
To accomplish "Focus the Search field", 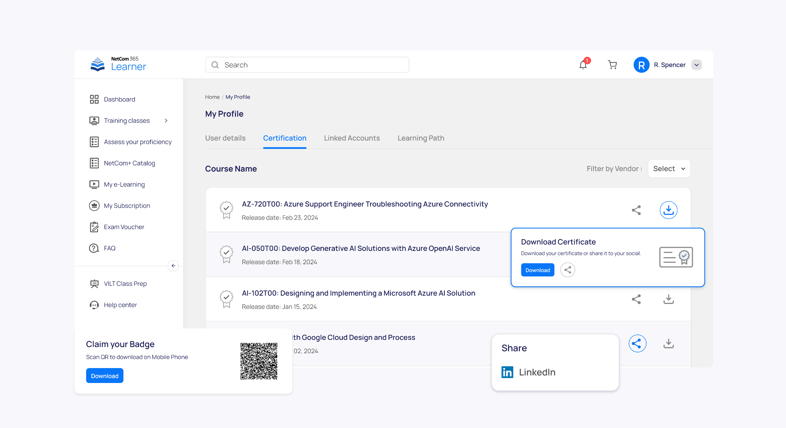I will click(307, 65).
